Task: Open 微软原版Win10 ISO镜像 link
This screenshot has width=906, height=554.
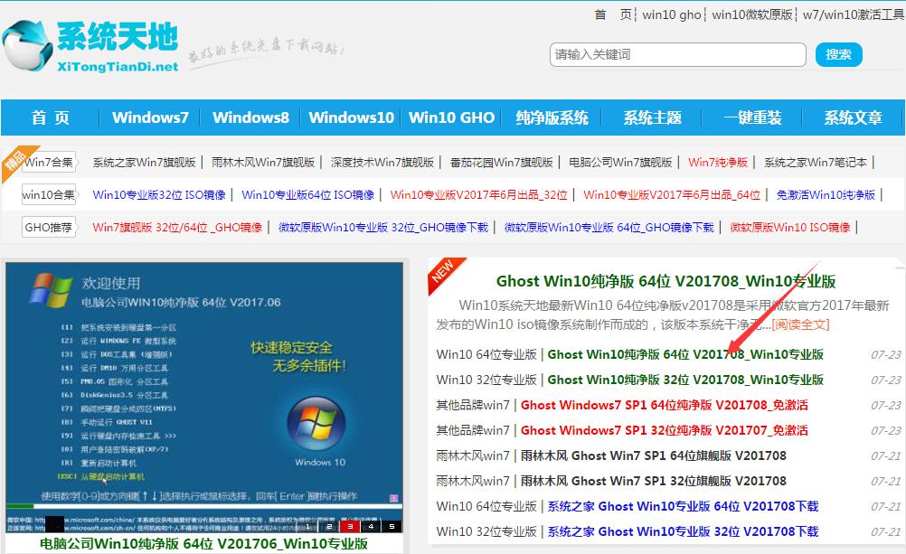Action: click(x=790, y=227)
